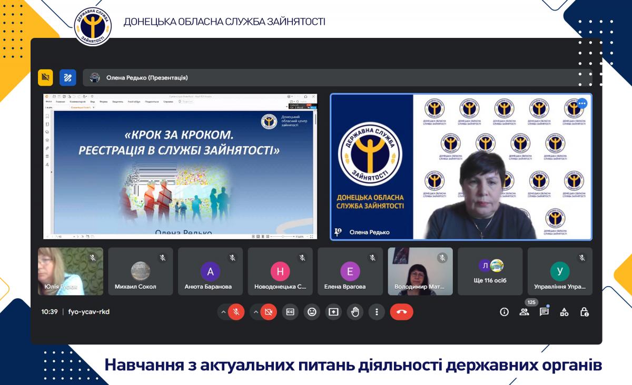Viewport: 632px width, 385px height.
Task: Expand video settings arrow beside camera
Action: click(256, 312)
